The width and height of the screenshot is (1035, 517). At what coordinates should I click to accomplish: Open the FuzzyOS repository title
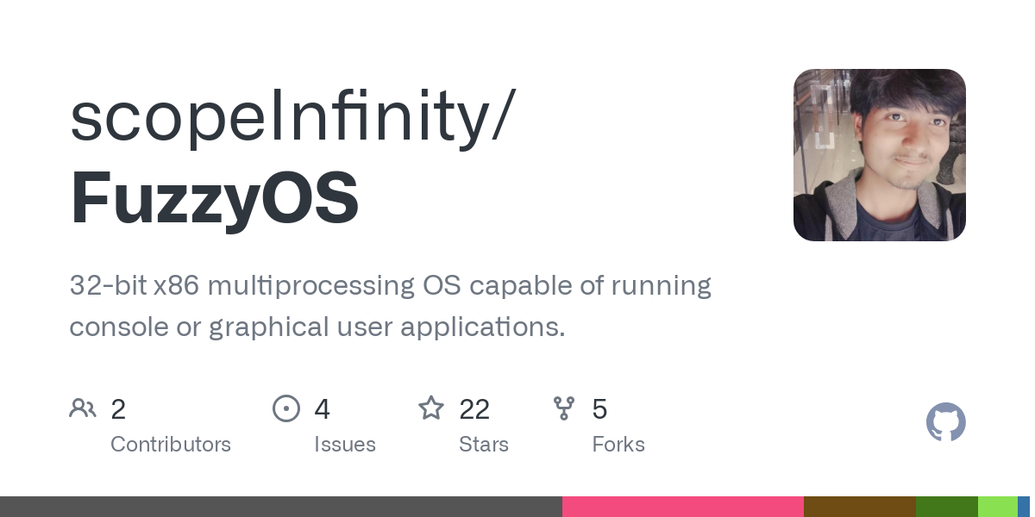(x=214, y=199)
